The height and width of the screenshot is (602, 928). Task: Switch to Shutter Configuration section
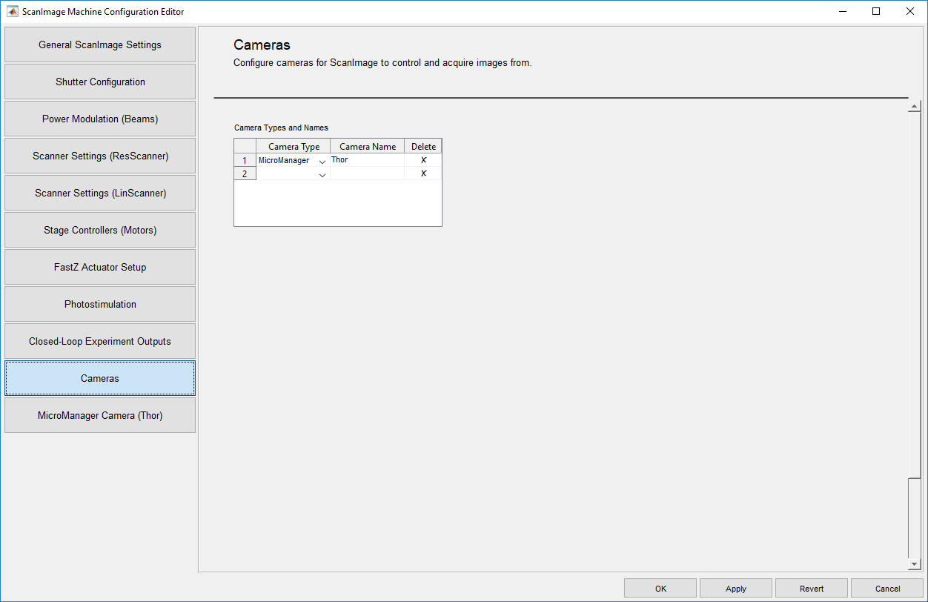[x=100, y=82]
